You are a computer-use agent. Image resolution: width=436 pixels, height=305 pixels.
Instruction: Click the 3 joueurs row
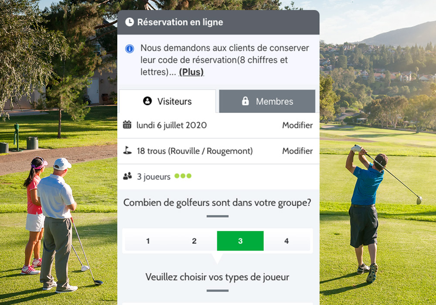point(218,176)
